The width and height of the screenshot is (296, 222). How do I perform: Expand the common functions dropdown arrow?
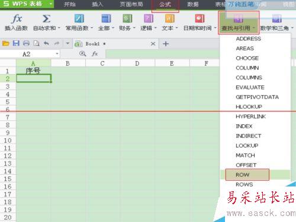pyautogui.click(x=92, y=28)
